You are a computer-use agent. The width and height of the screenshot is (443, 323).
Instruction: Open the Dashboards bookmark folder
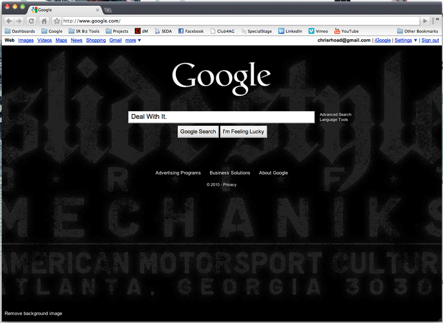coord(20,31)
